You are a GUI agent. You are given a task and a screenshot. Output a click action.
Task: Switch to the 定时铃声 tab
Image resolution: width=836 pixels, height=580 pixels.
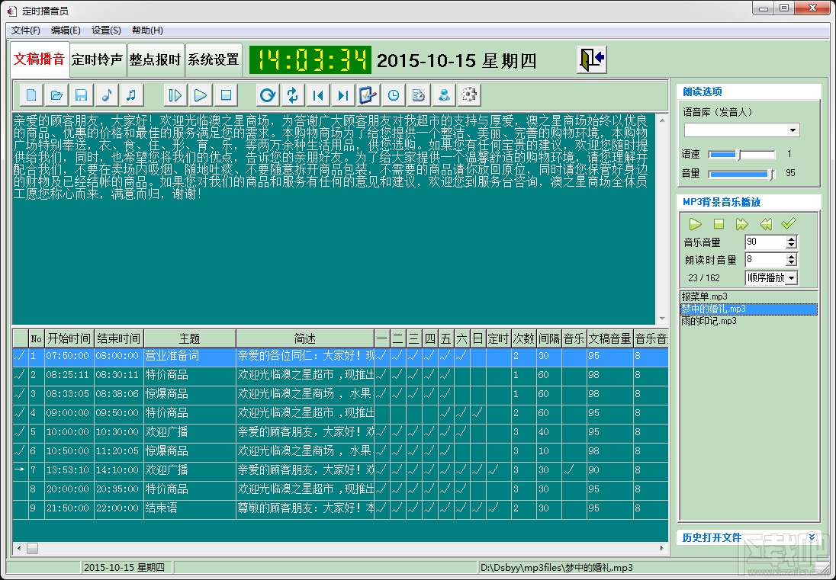coord(97,59)
